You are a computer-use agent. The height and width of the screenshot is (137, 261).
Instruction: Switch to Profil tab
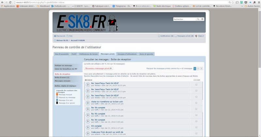[x=74, y=54]
